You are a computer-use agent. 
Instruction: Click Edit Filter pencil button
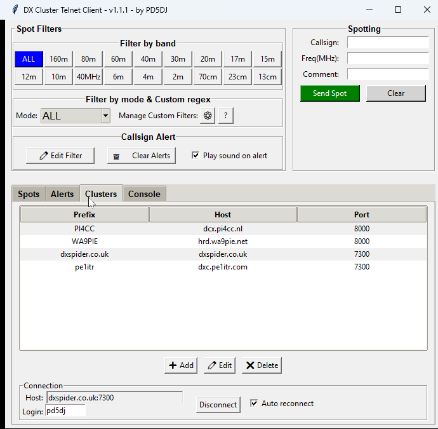(61, 156)
